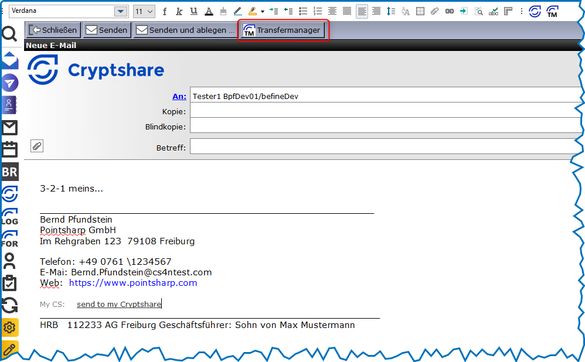Click the text color icon
585x362 pixels.
pyautogui.click(x=209, y=11)
